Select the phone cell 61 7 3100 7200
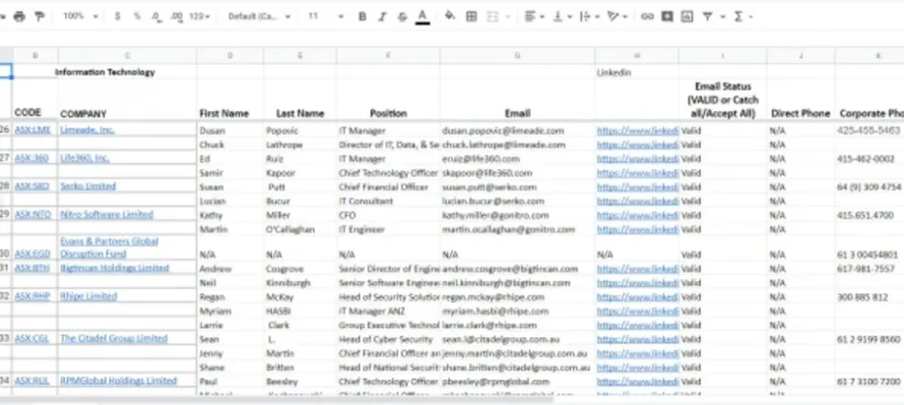904x405 pixels. (x=870, y=381)
